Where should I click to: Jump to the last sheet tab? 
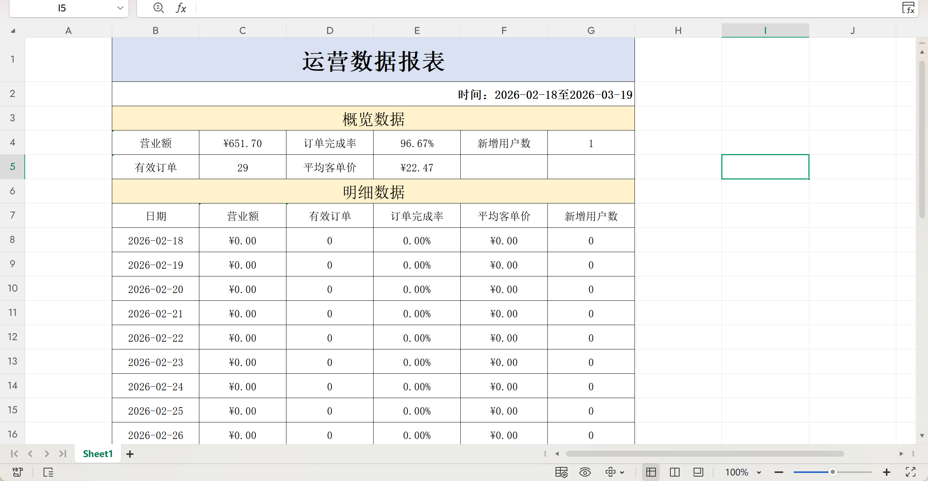coord(63,454)
